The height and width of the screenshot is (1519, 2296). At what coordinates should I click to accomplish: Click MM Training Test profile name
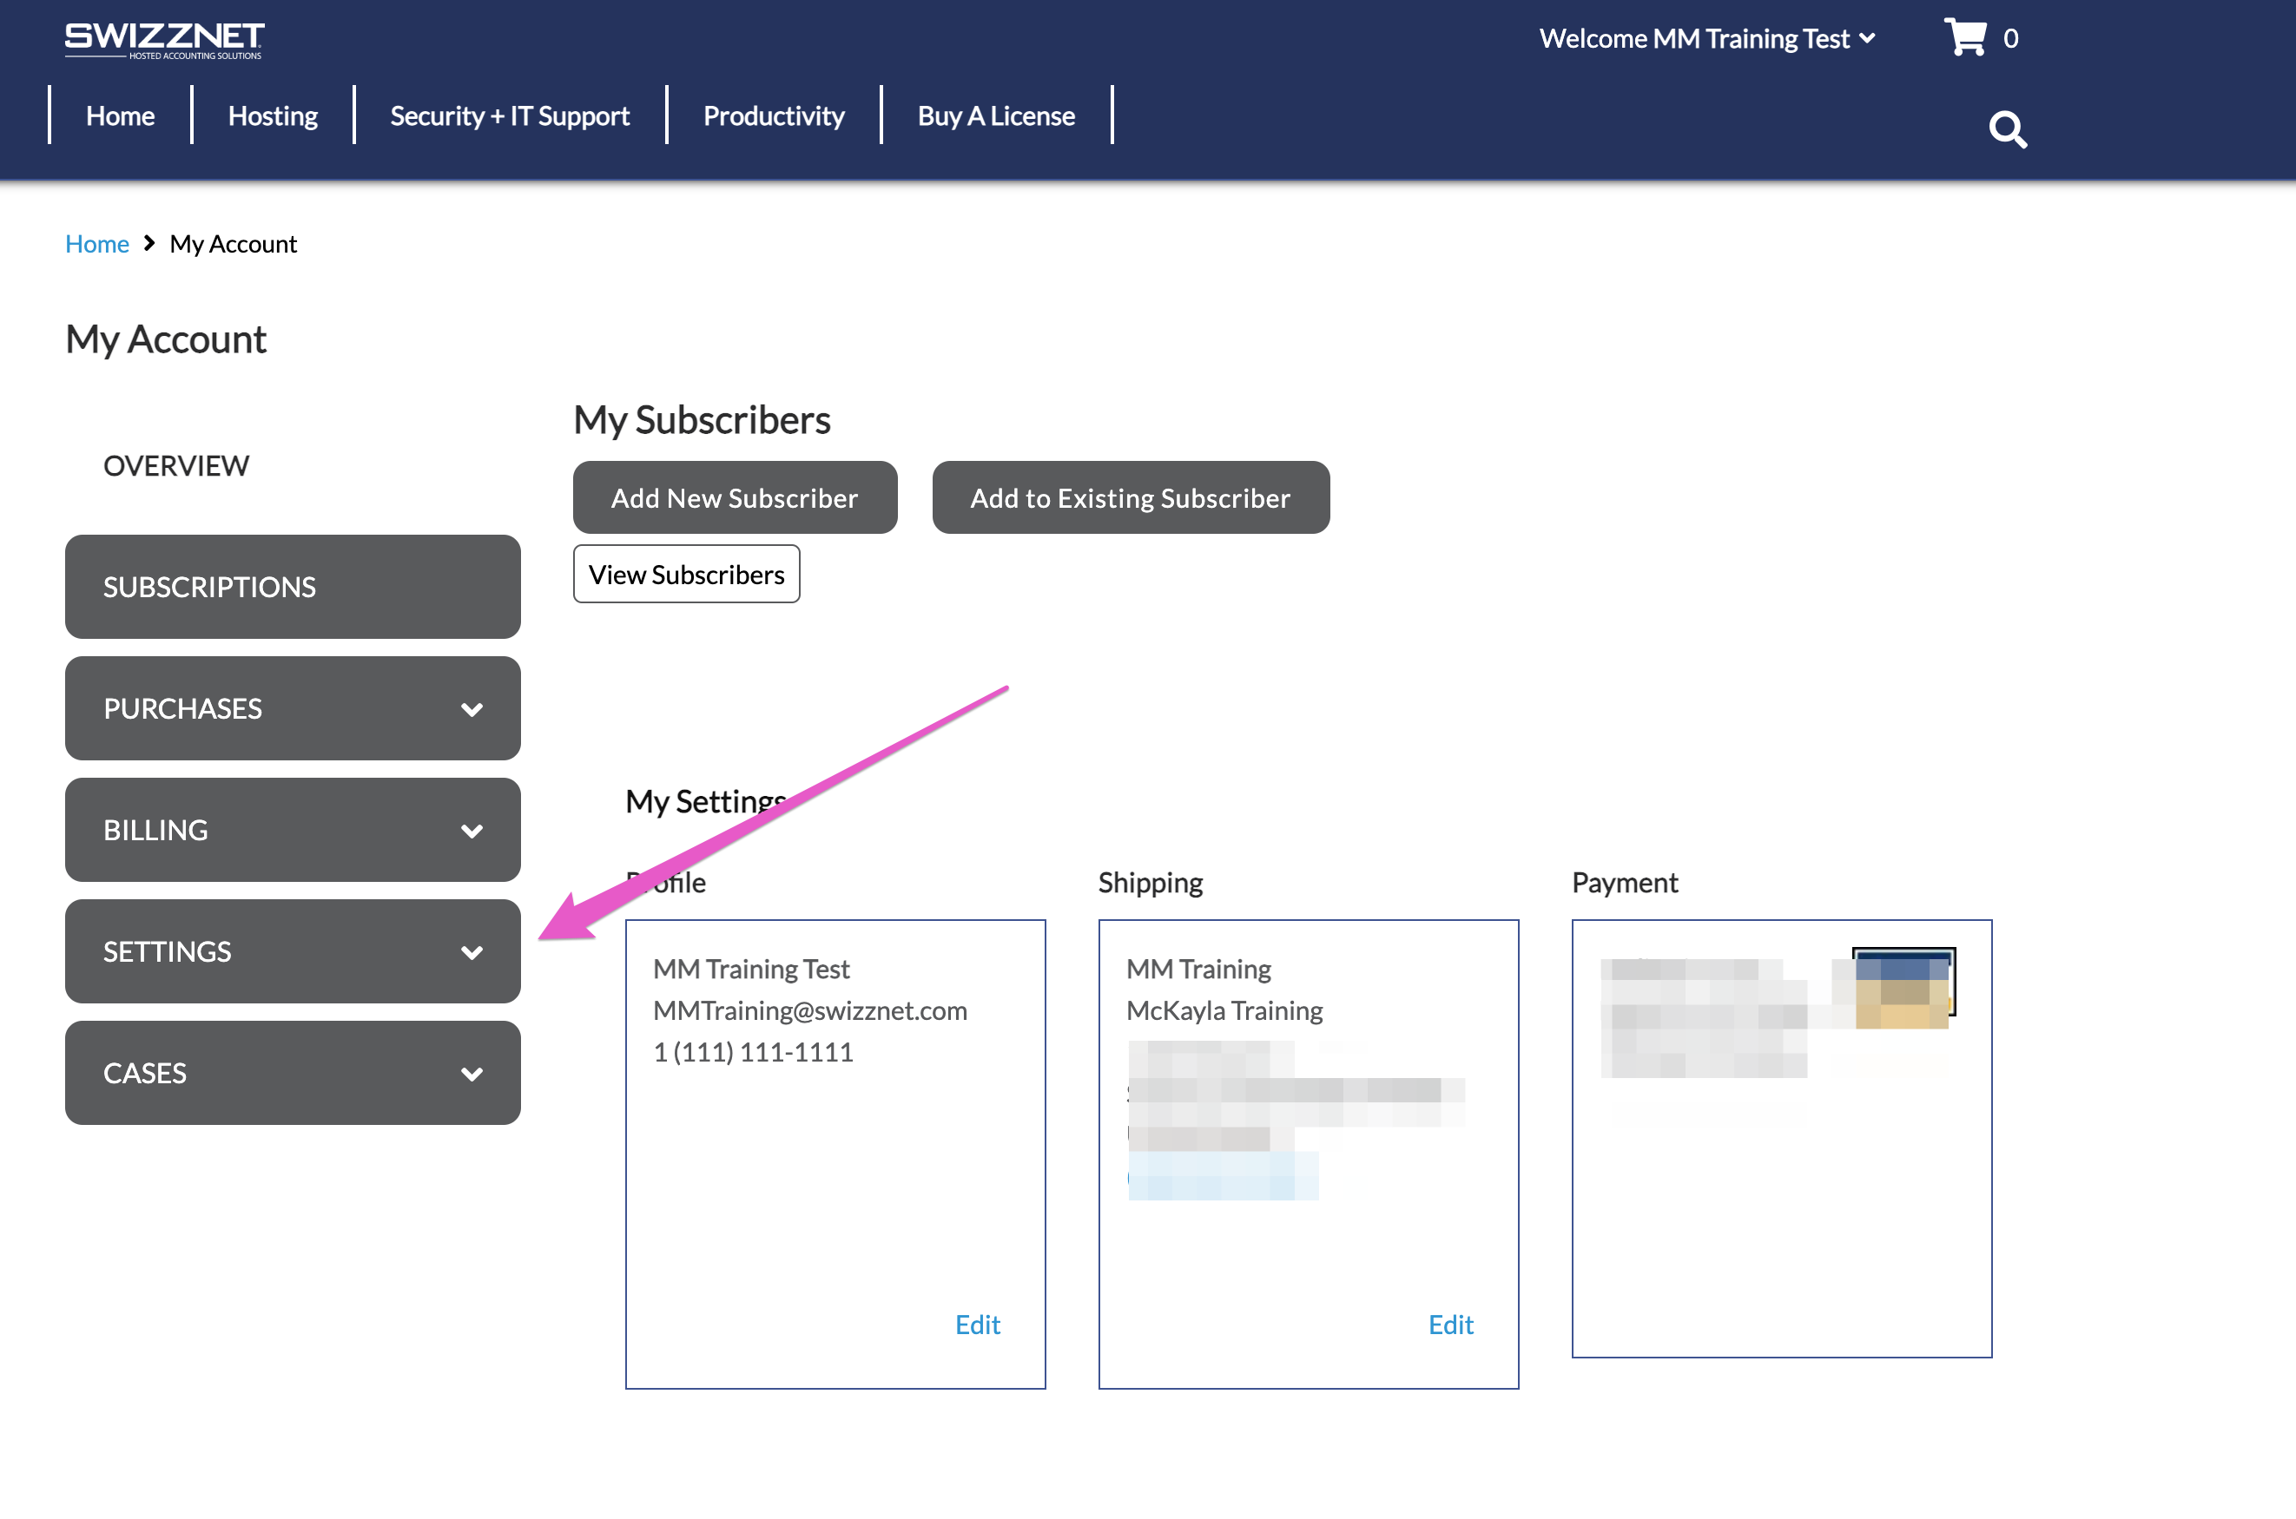[751, 969]
